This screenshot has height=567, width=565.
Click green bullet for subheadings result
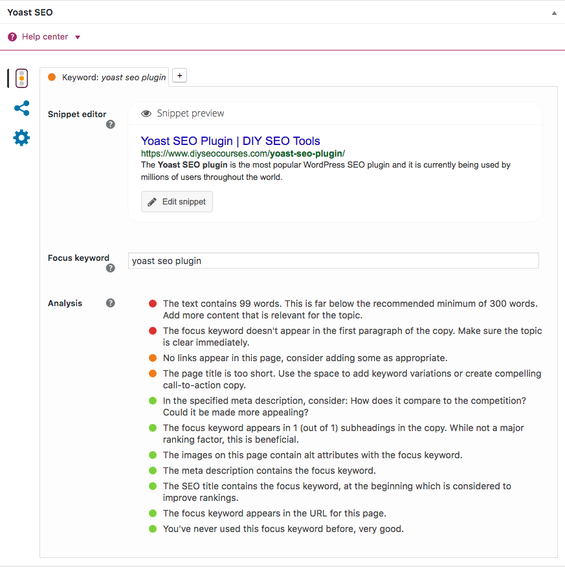153,428
